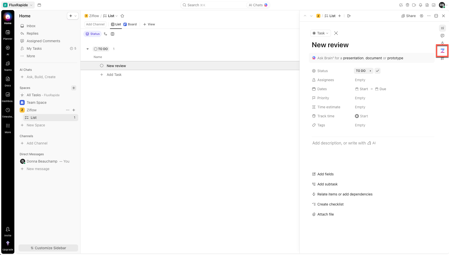Open the time tracker stopwatch icon in the top bar
Viewport: 449px width, 255px height.
pos(407,5)
